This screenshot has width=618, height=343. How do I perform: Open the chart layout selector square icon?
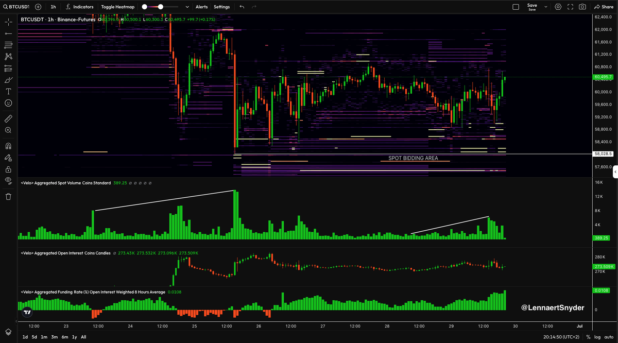coord(516,7)
